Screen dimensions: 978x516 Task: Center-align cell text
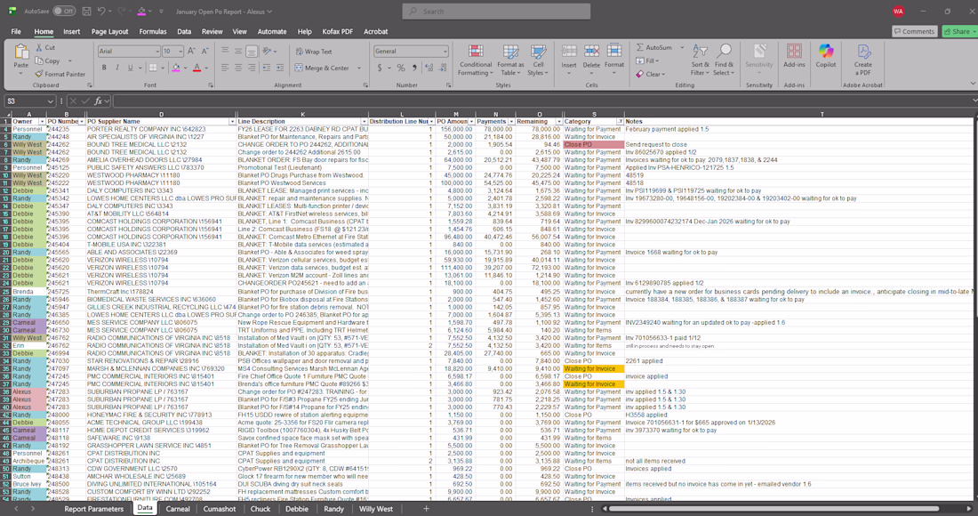[x=238, y=68]
